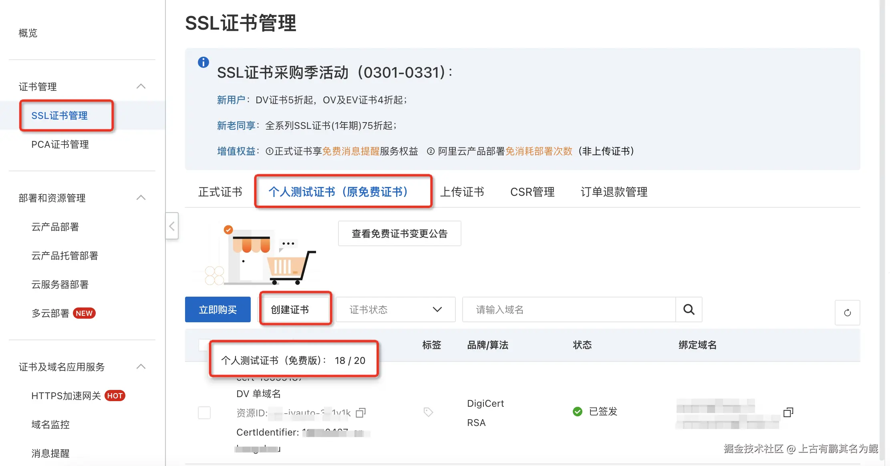Open 多云部署 in the sidebar

50,313
